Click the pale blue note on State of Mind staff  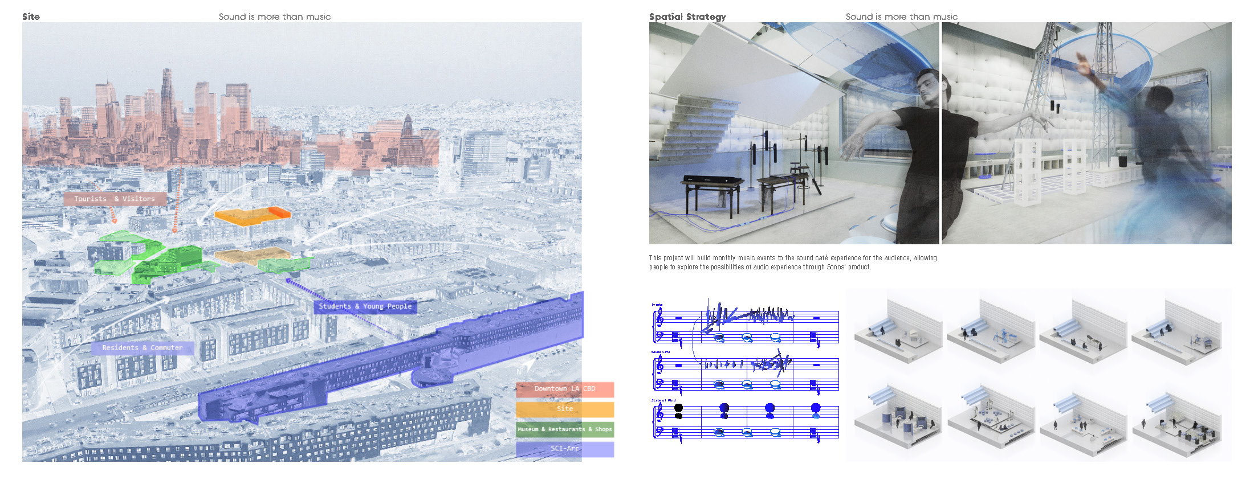(816, 416)
